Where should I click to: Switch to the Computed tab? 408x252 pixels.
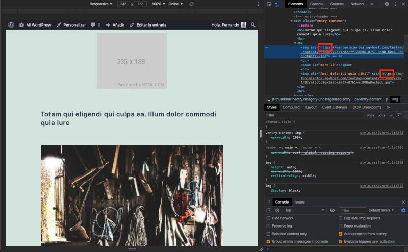pos(291,107)
